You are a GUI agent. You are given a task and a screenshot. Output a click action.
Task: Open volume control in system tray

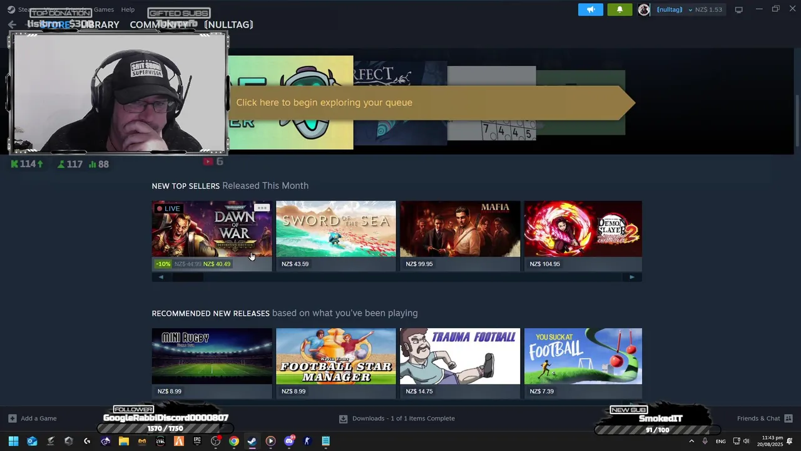pos(746,441)
